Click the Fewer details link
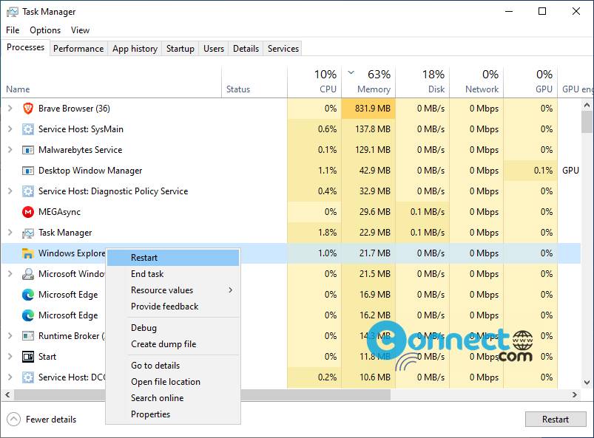The height and width of the screenshot is (438, 594). [51, 420]
